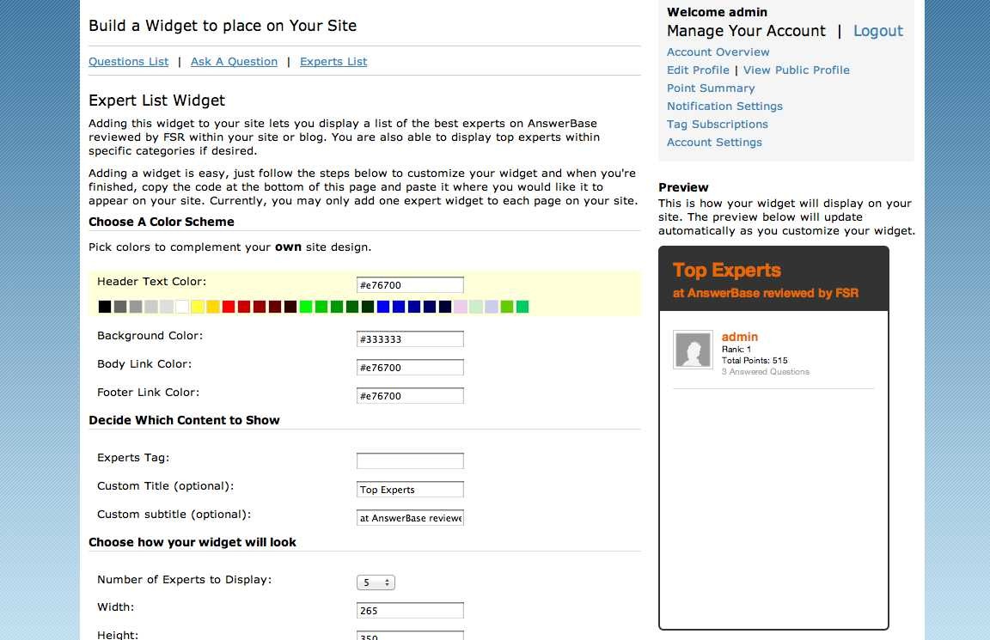Screen dimensions: 990x640
Task: Select the 'Choose A Color Scheme' heading
Action: [161, 222]
